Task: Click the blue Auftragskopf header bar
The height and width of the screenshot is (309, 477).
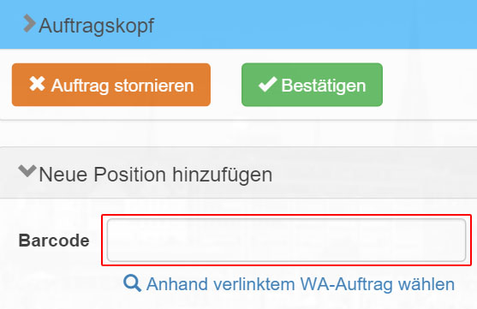Action: point(238,24)
